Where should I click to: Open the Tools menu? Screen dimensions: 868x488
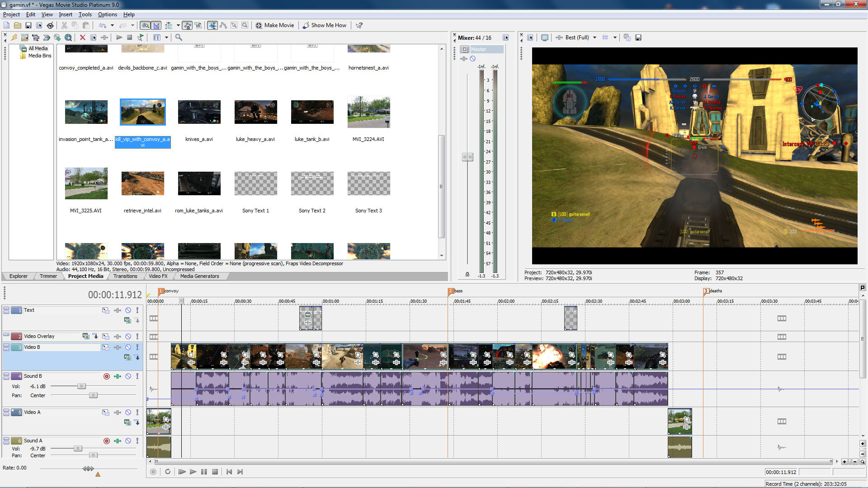pyautogui.click(x=85, y=14)
